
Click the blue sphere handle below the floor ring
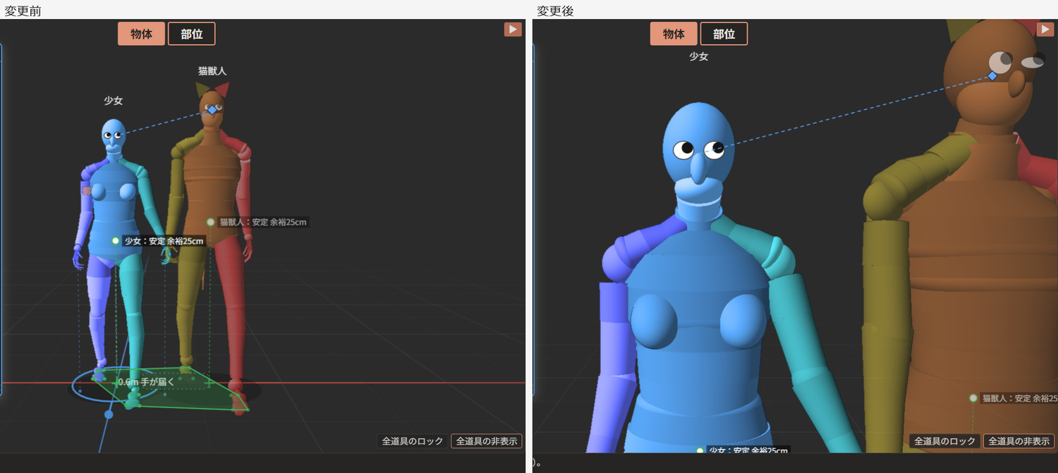109,414
